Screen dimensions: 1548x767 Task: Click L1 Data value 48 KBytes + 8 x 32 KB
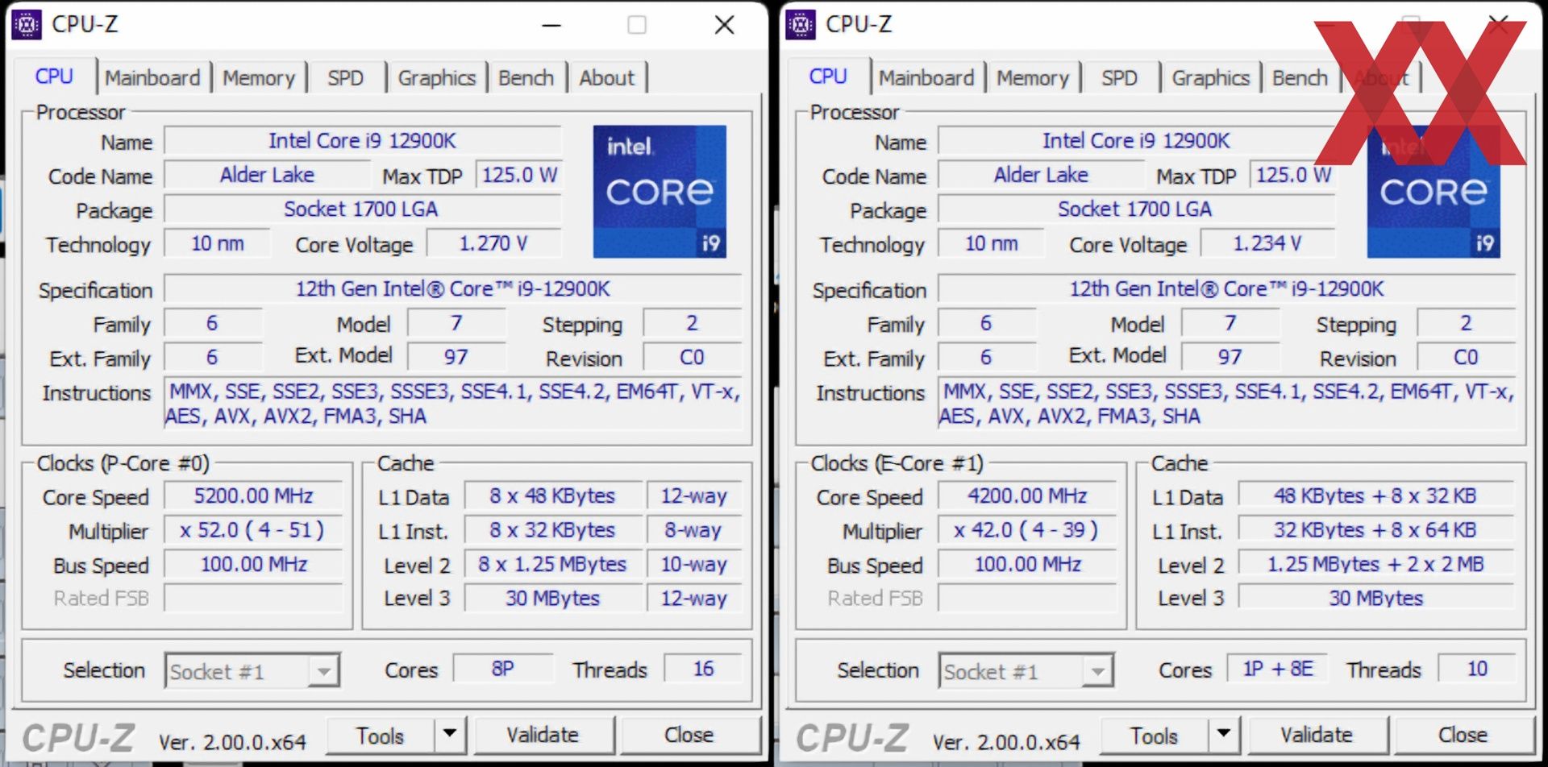click(x=1375, y=495)
